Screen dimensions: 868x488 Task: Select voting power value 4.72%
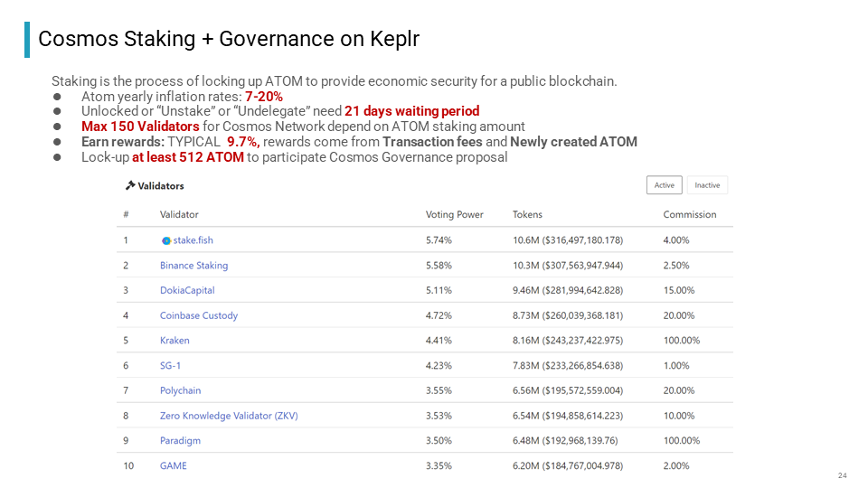(439, 315)
